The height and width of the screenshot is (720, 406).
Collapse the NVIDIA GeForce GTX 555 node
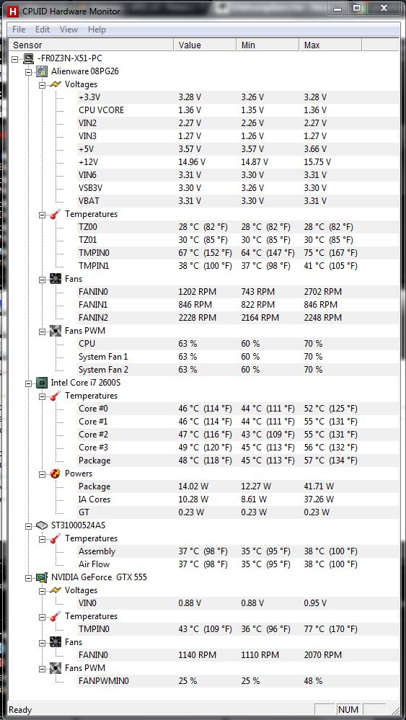tap(28, 577)
